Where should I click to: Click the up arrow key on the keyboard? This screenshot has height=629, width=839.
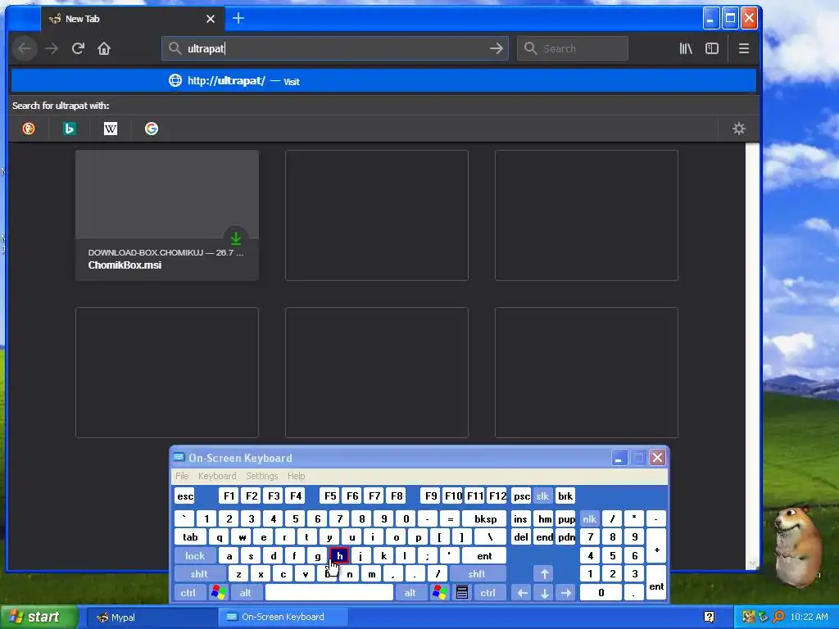(544, 574)
